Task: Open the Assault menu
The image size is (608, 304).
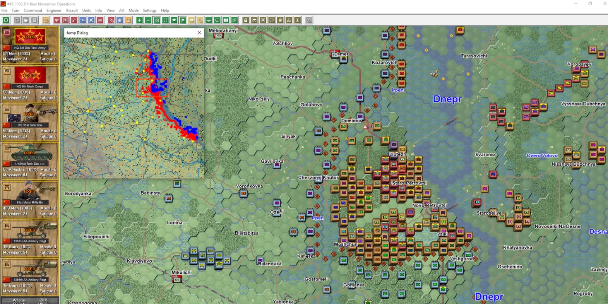Action: [72, 10]
